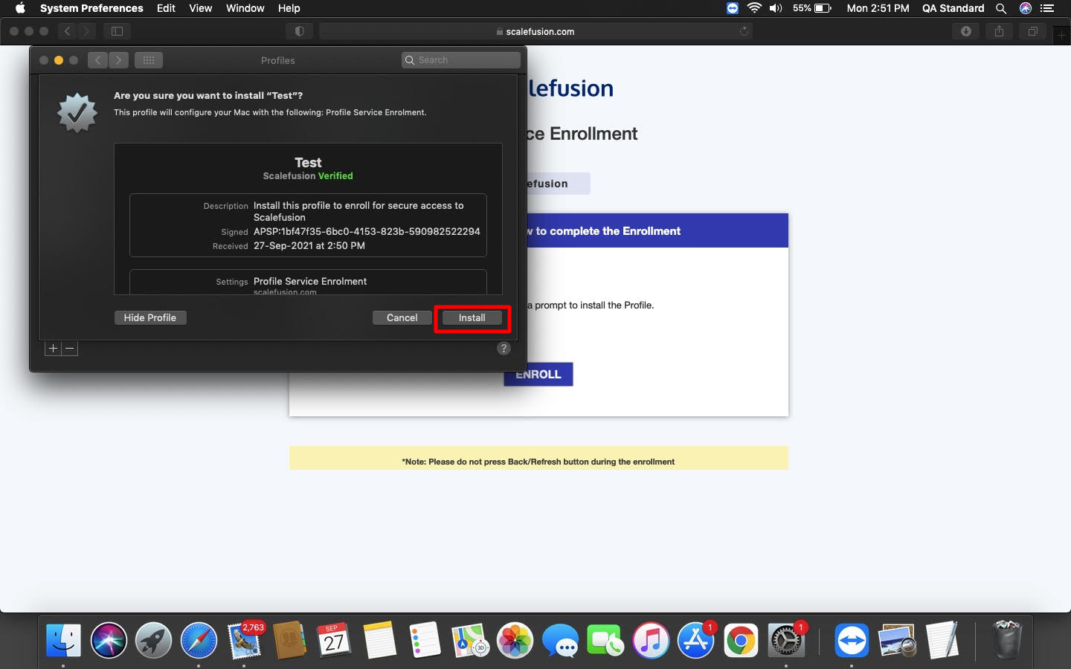The image size is (1071, 669).
Task: Show Safari downloads
Action: coord(965,31)
